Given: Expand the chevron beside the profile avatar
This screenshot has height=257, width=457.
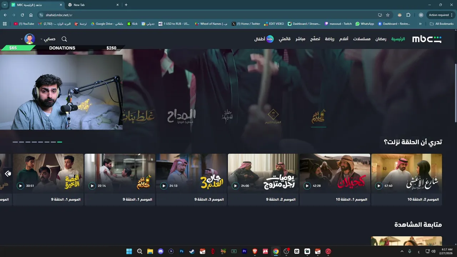Looking at the screenshot, I should 22,39.
